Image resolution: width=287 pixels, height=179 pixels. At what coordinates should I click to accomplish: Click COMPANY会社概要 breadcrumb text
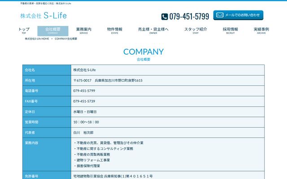(66, 39)
